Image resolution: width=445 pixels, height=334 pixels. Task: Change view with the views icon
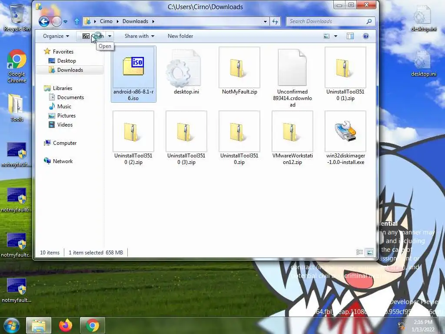coord(326,36)
